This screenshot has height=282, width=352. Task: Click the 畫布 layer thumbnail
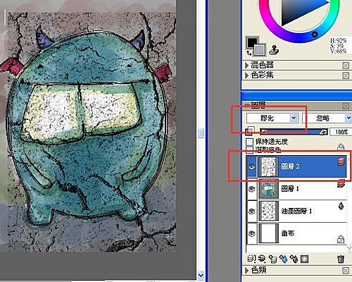(269, 233)
